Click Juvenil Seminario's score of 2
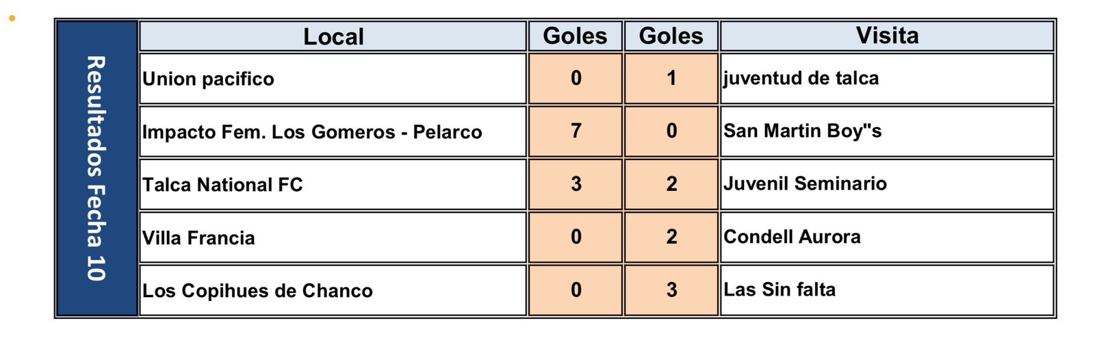 671,184
